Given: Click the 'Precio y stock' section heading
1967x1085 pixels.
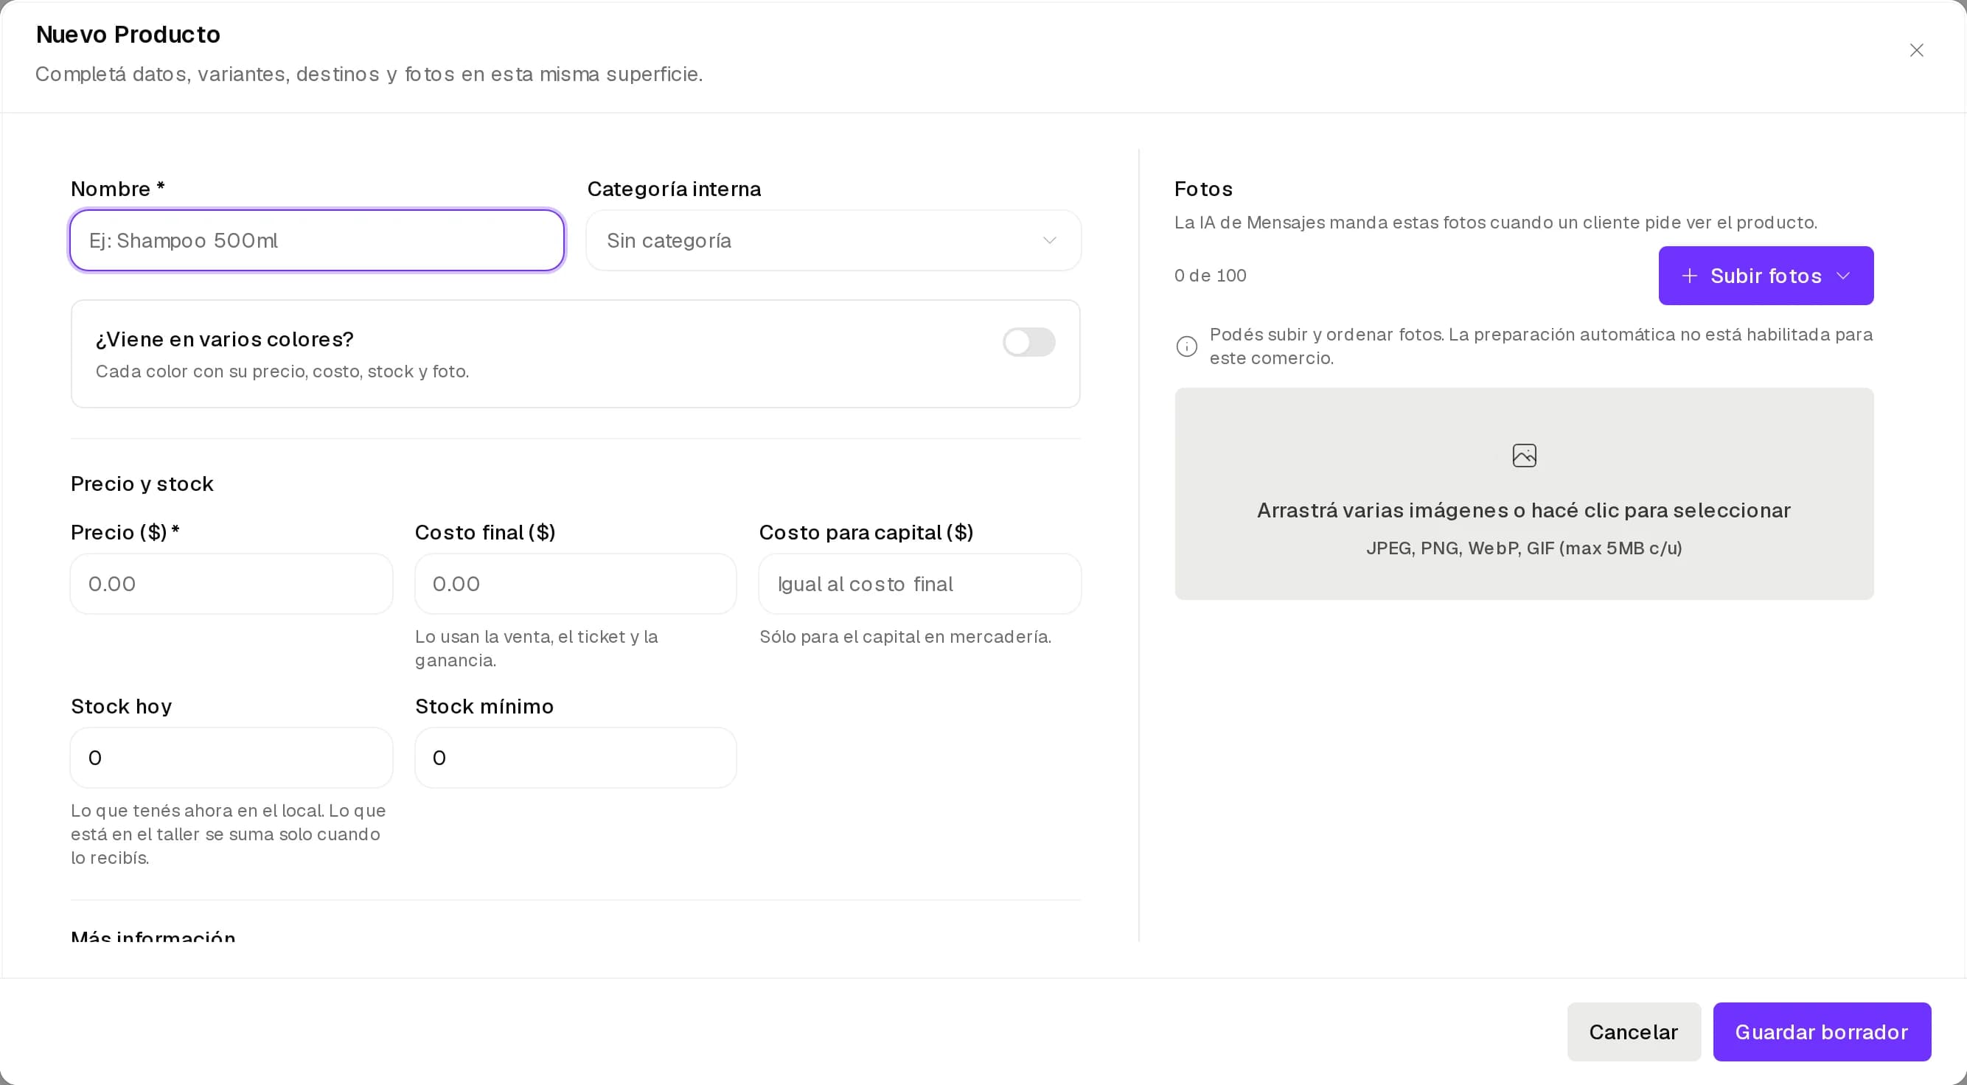Looking at the screenshot, I should 142,484.
